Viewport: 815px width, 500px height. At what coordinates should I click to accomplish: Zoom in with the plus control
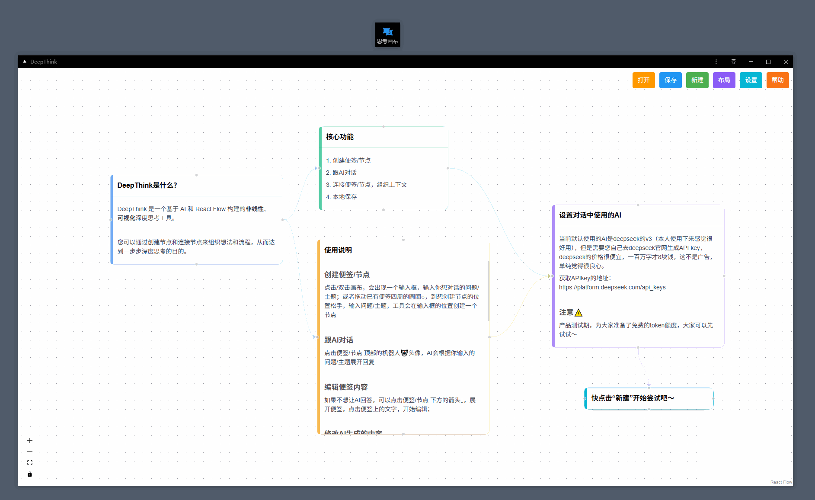[x=30, y=440]
